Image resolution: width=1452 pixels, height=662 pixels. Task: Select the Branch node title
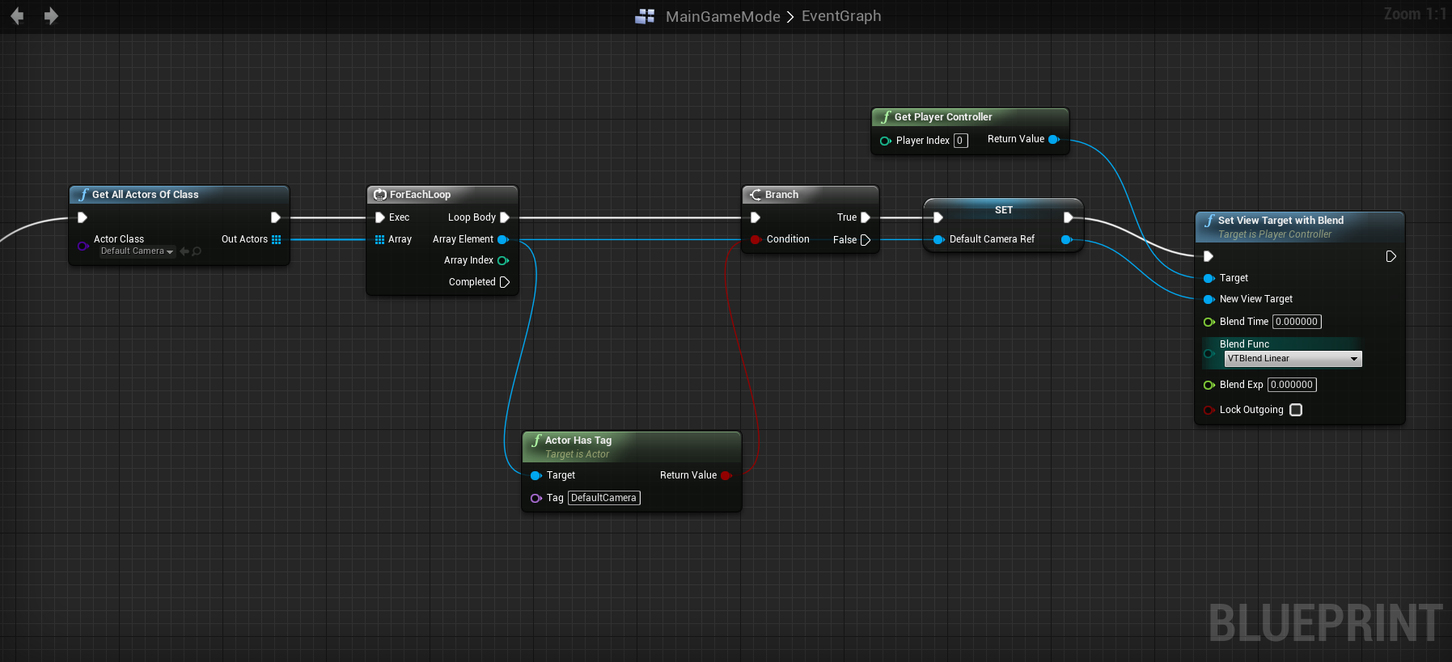click(x=781, y=195)
